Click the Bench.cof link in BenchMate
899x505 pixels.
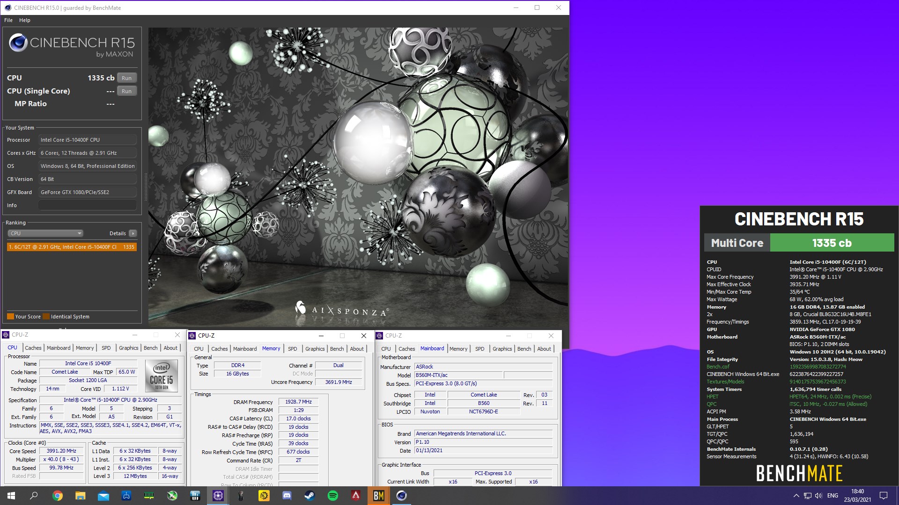point(718,367)
